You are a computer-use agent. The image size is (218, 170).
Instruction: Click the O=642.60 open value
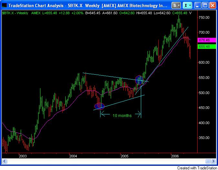click(x=127, y=13)
